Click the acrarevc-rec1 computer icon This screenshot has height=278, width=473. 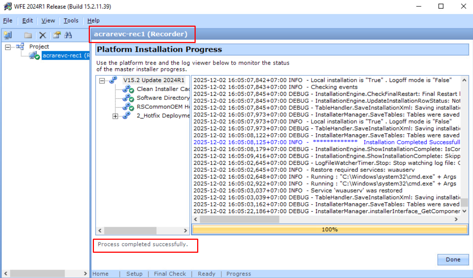tap(34, 56)
